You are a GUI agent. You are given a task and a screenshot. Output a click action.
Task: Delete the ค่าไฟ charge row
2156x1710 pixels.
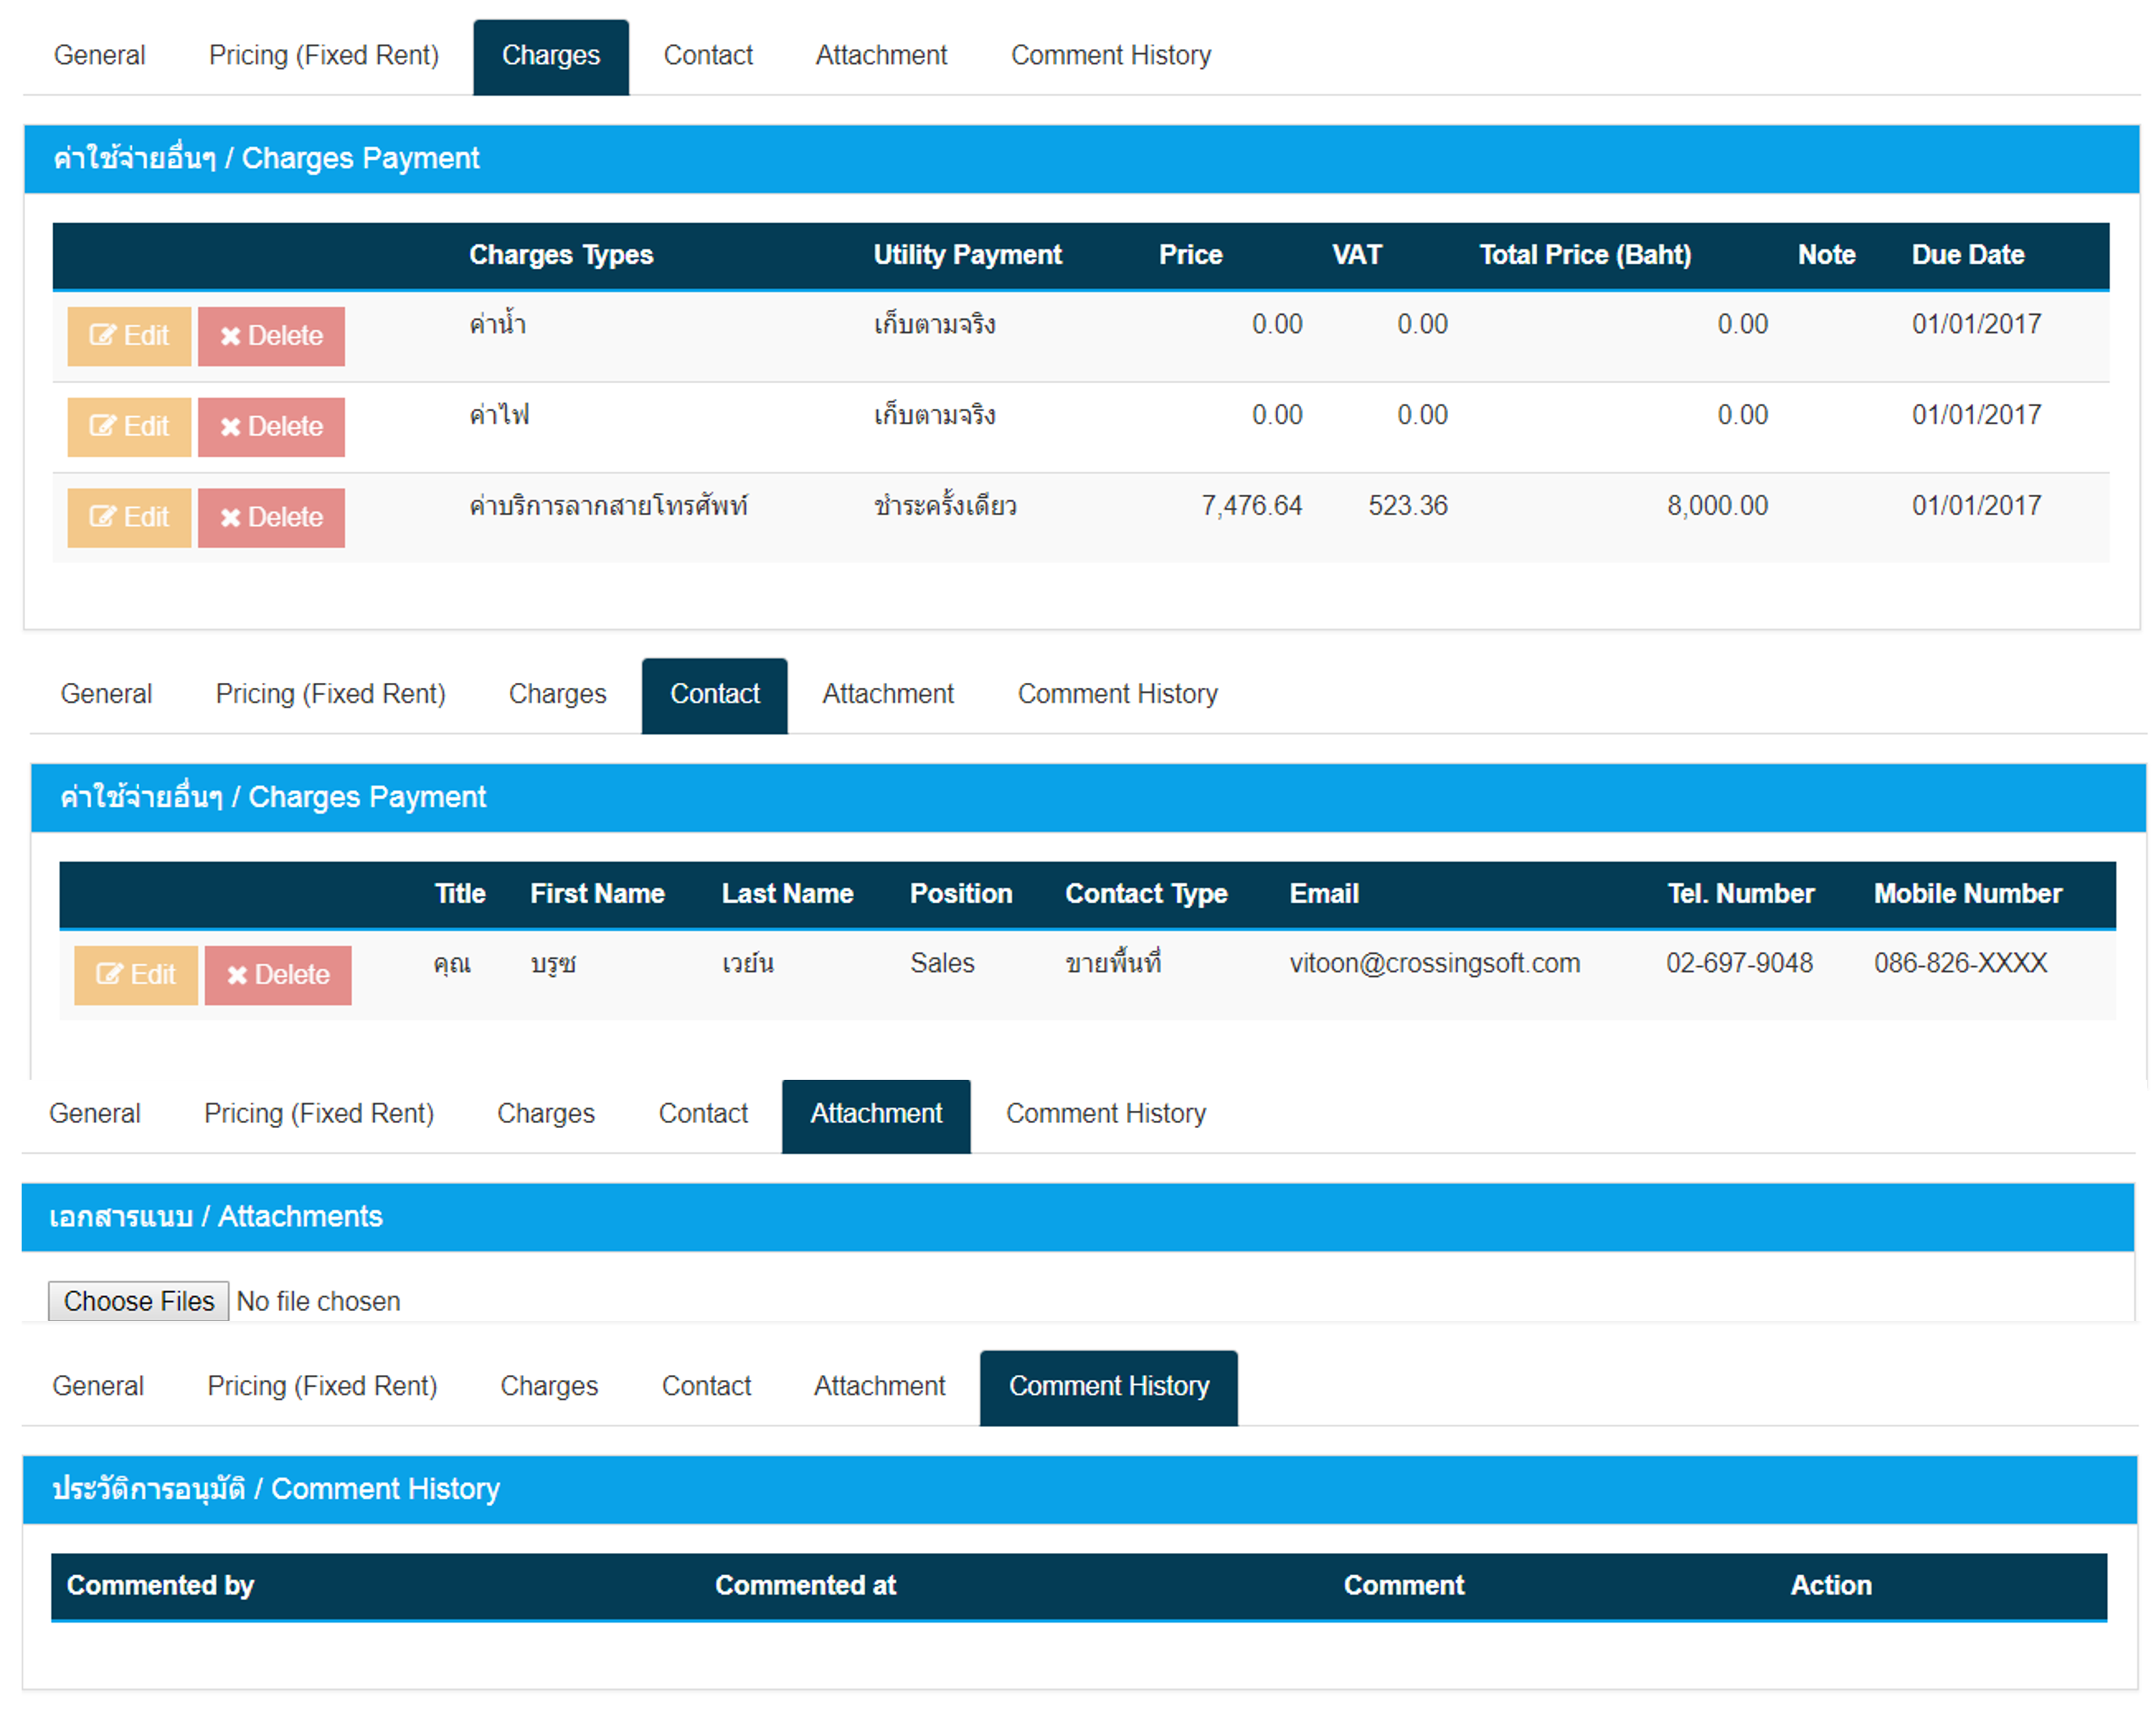click(271, 427)
